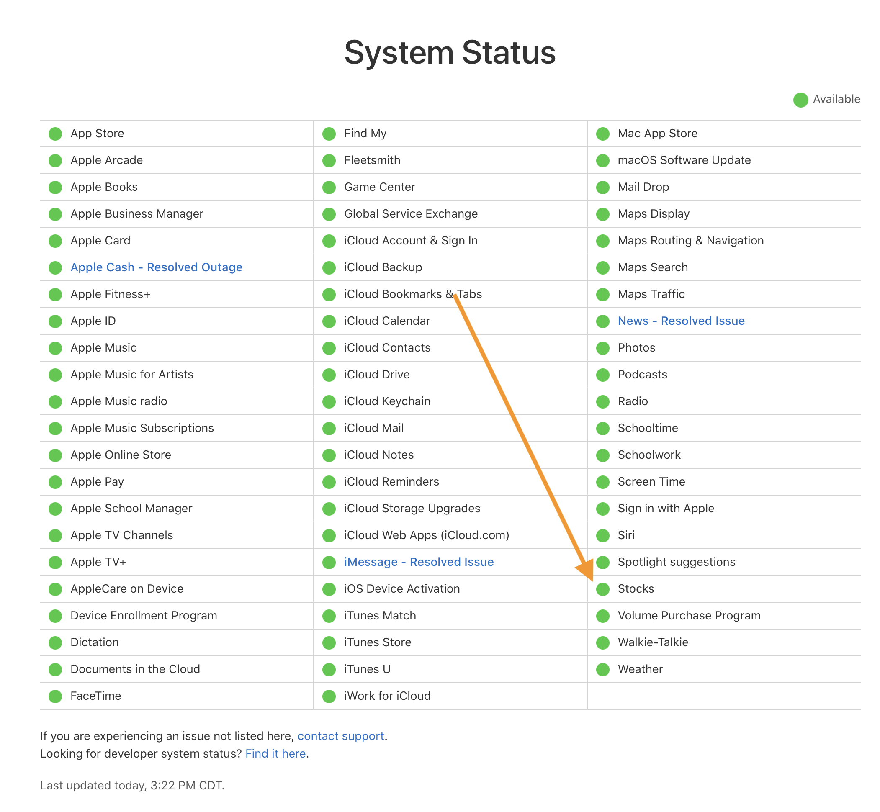The height and width of the screenshot is (812, 880).
Task: Select the Walkie-Talkie entry
Action: point(653,642)
